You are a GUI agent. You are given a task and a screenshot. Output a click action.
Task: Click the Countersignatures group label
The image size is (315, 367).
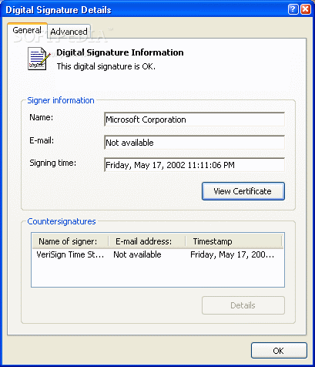tap(62, 221)
